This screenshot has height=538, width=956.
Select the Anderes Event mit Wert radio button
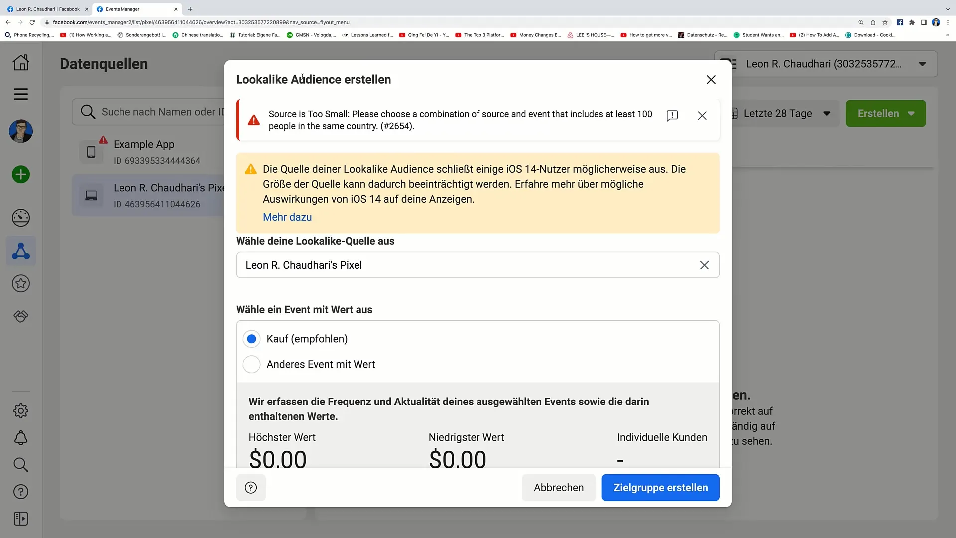tap(251, 364)
